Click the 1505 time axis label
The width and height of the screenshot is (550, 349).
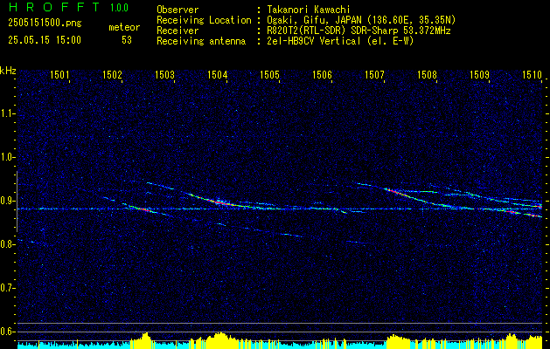(x=269, y=74)
